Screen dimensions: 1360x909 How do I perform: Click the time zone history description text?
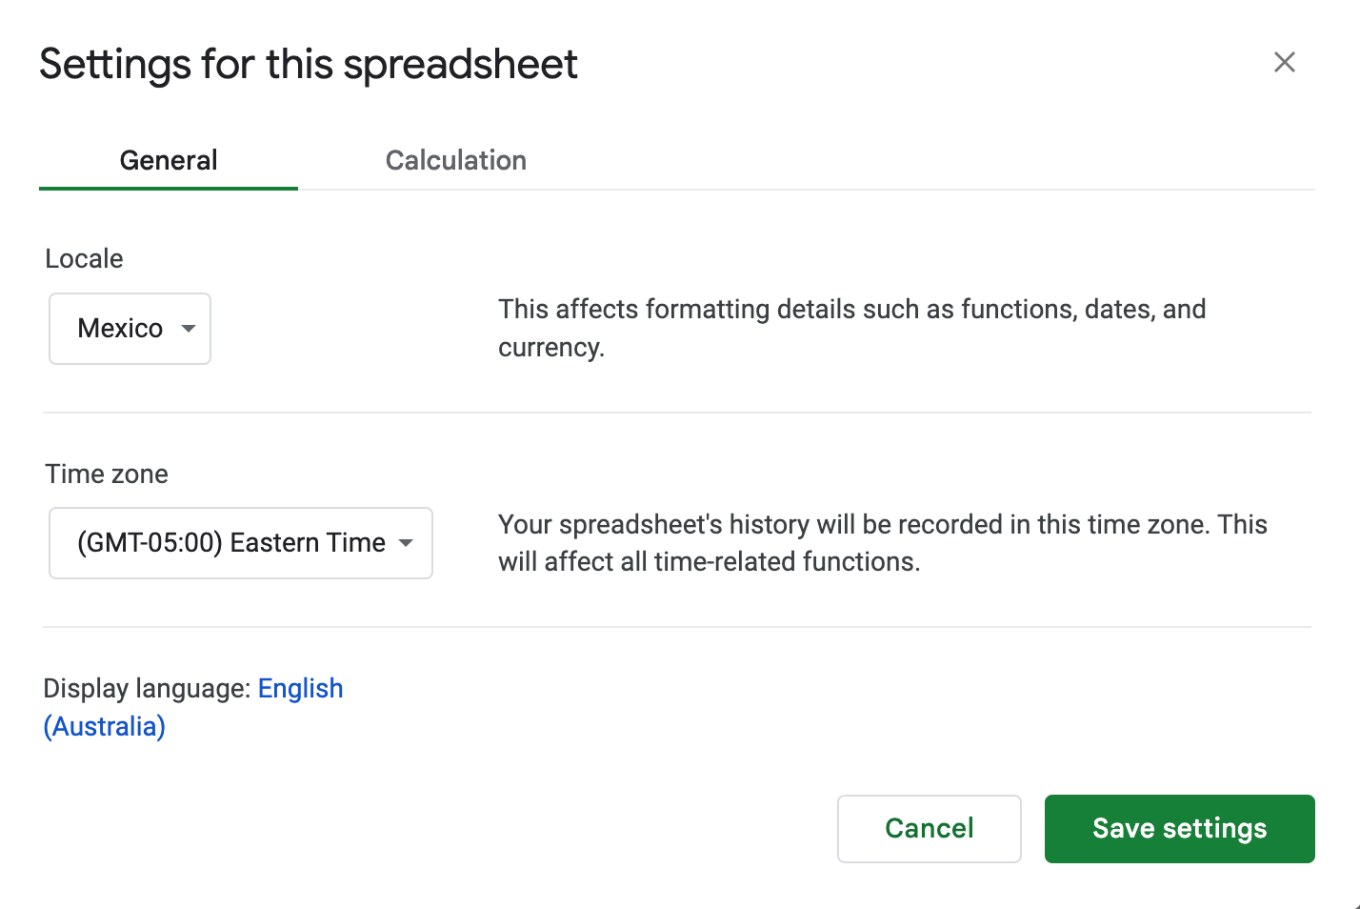[882, 542]
